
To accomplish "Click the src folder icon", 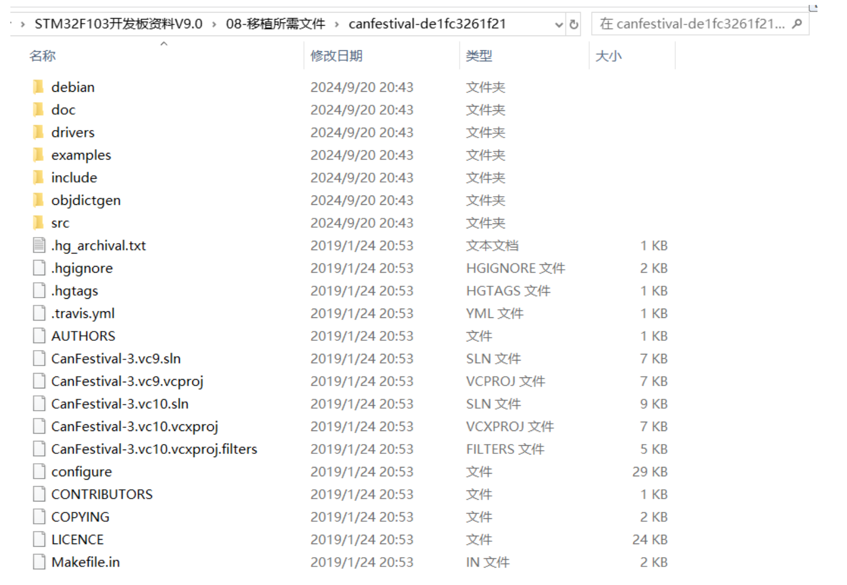I will pyautogui.click(x=38, y=223).
